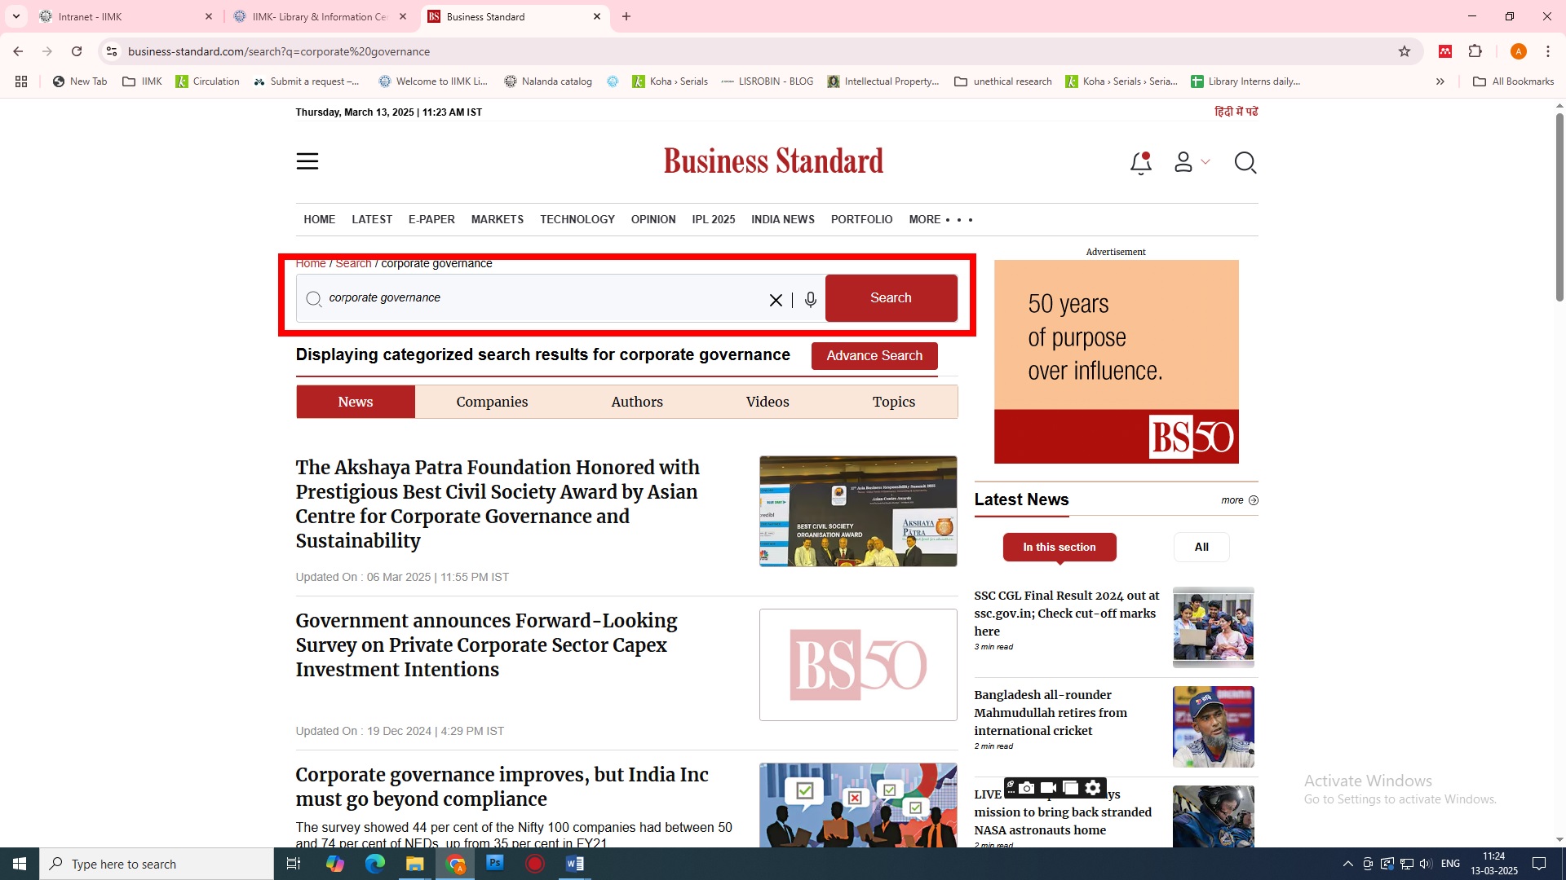Clear the search text with X icon
The image size is (1566, 880).
776,300
